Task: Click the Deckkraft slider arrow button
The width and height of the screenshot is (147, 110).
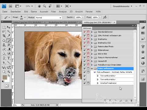Action: pyautogui.click(x=83, y=17)
